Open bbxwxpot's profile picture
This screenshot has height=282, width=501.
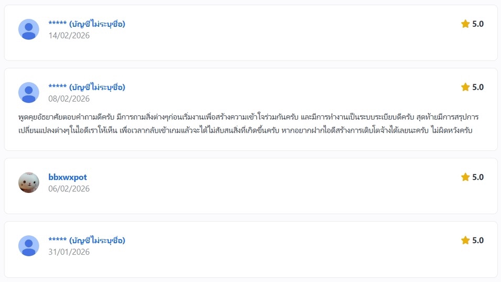pos(29,182)
